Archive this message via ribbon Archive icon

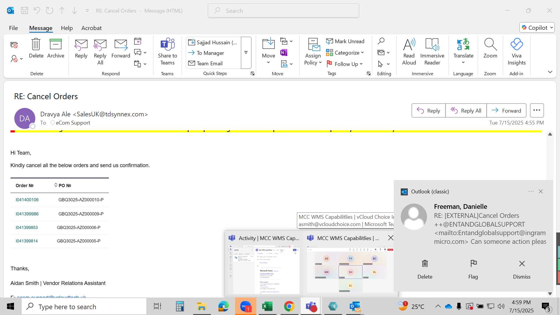click(55, 48)
